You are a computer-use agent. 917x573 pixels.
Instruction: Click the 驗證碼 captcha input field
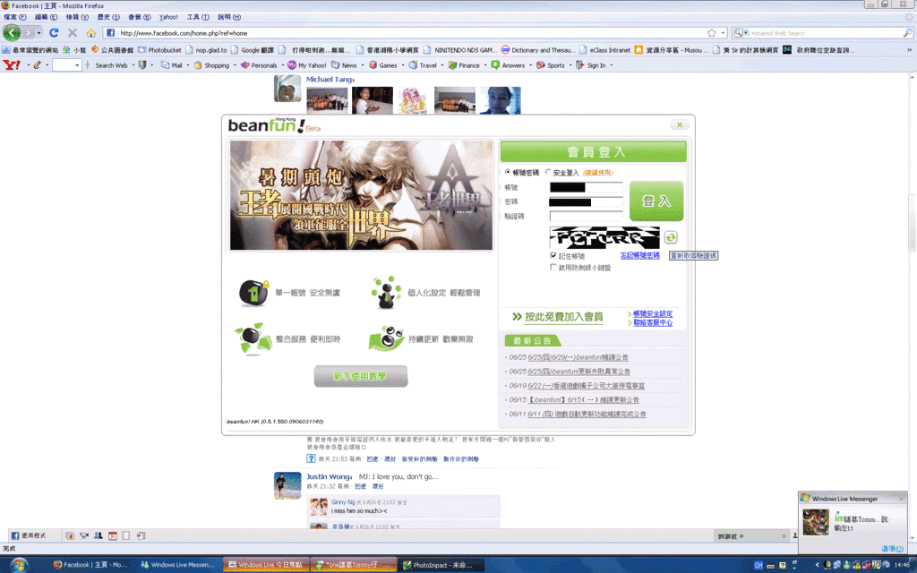pos(586,217)
